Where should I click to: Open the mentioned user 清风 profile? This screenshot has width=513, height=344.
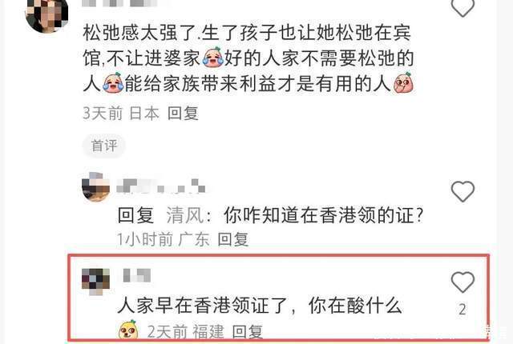185,215
